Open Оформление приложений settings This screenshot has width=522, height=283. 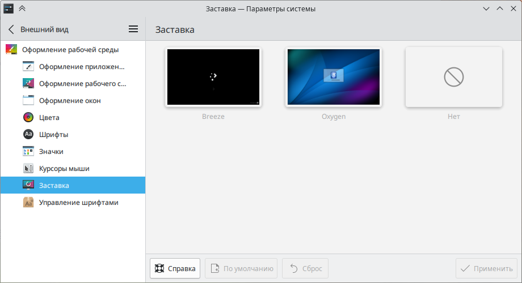tap(73, 66)
